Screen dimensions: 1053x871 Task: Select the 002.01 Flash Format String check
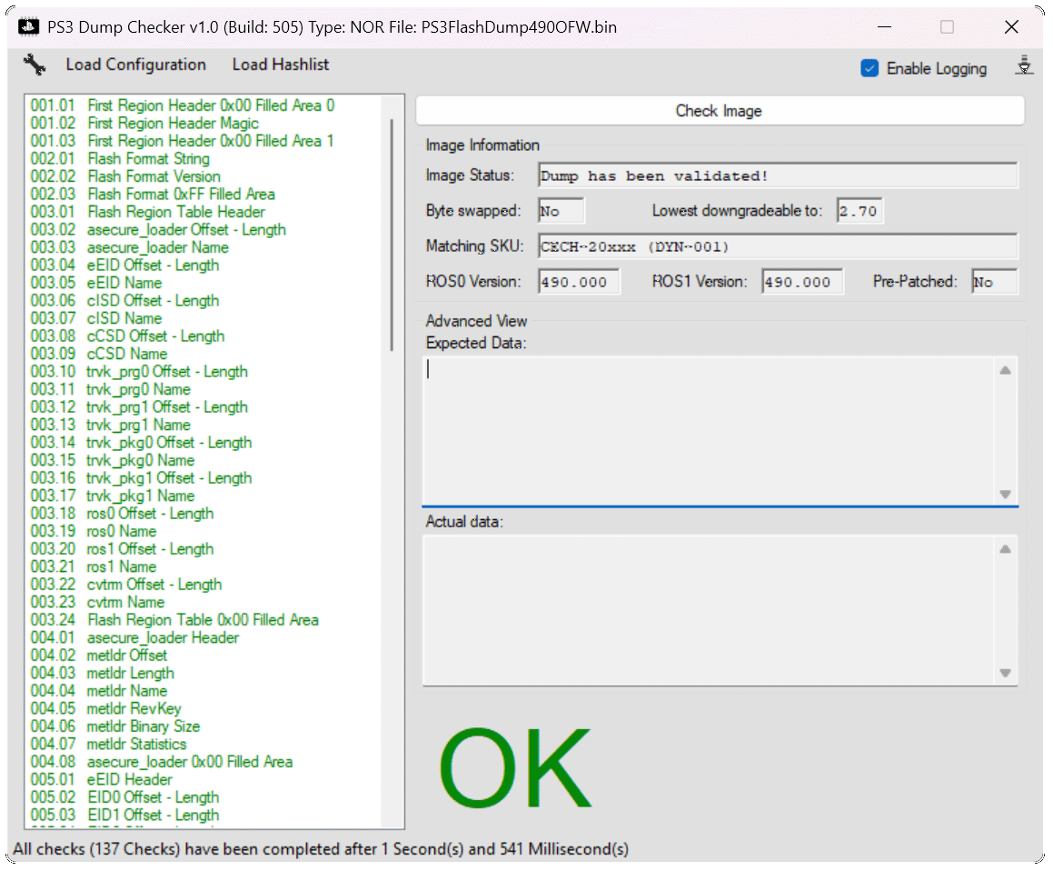(x=120, y=159)
